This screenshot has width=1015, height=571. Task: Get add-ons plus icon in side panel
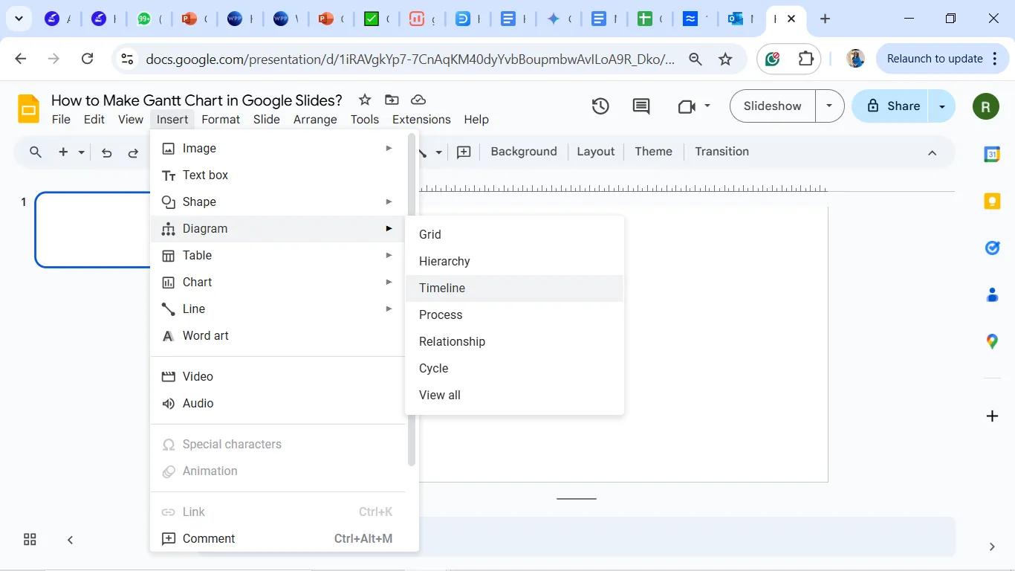[x=992, y=416]
